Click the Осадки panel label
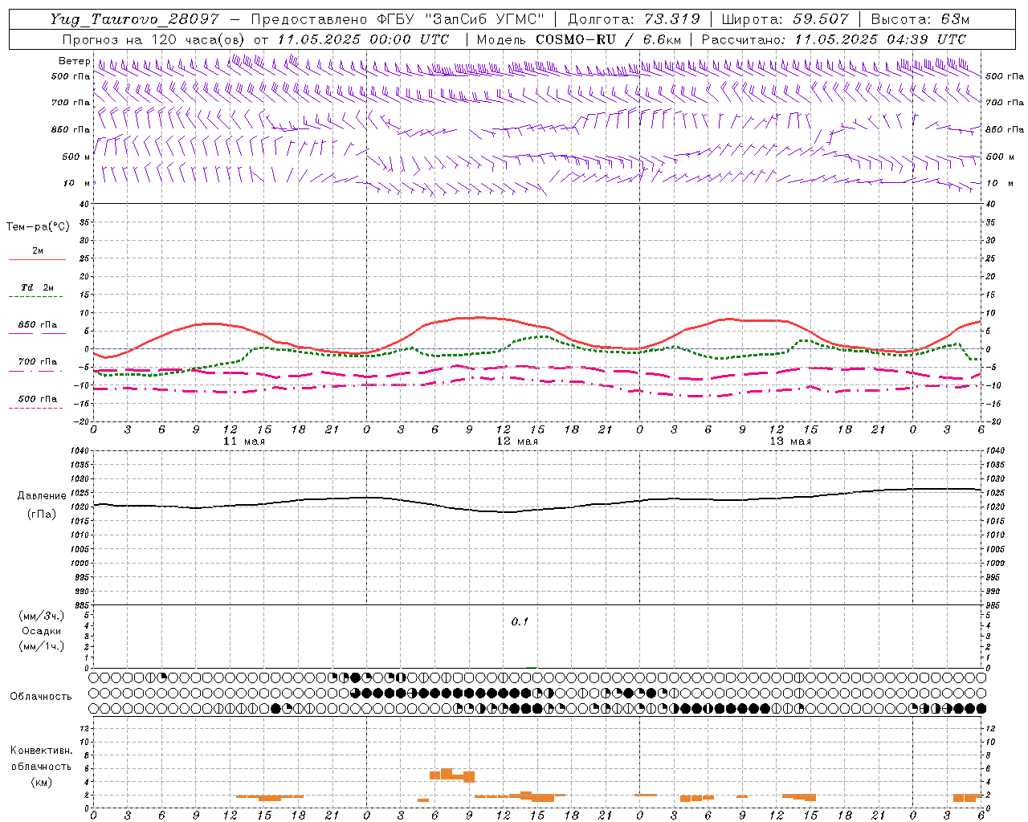The image size is (1028, 822). click(41, 631)
